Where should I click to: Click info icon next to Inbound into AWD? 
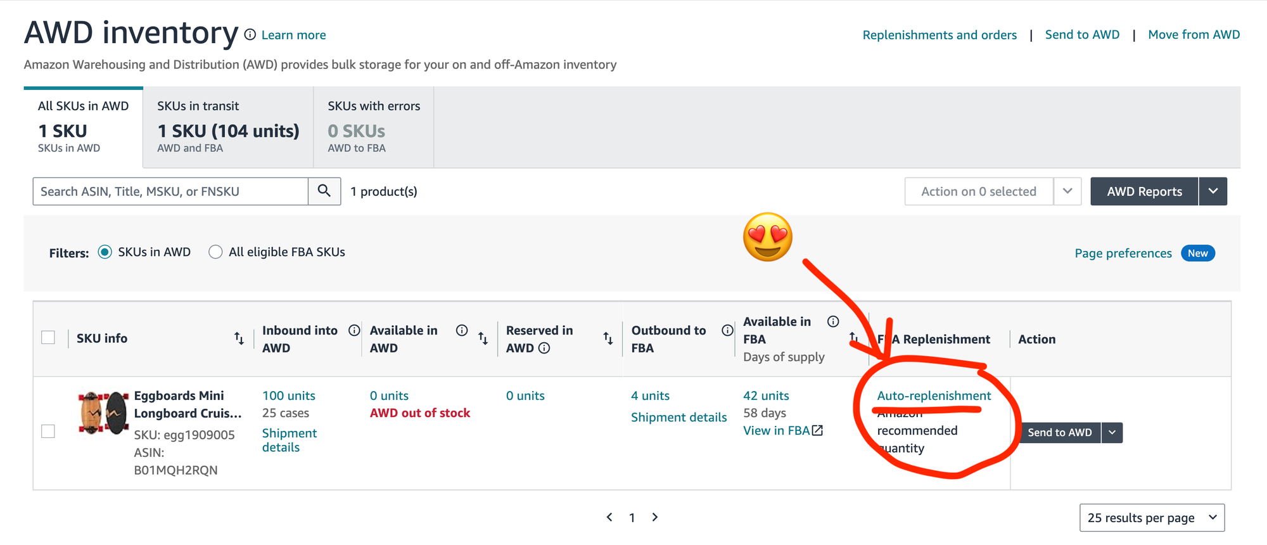[x=354, y=330]
